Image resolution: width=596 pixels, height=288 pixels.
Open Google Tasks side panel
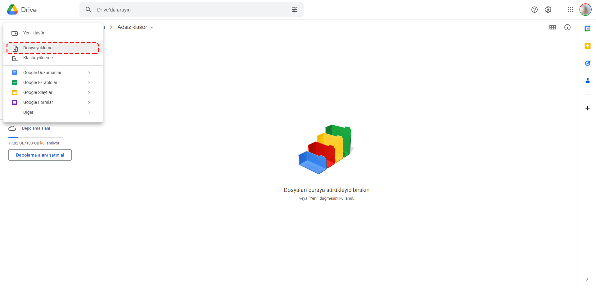(587, 63)
